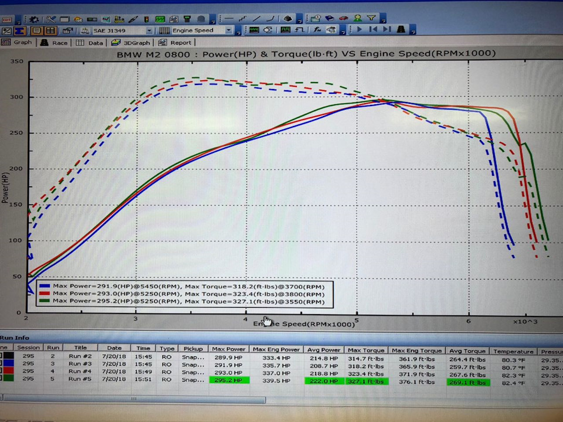Image resolution: width=563 pixels, height=422 pixels.
Task: Select the stair-step line style
Action: [x=243, y=18]
